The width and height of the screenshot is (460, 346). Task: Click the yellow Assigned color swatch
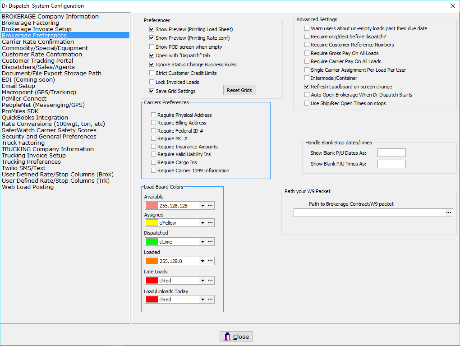point(152,223)
